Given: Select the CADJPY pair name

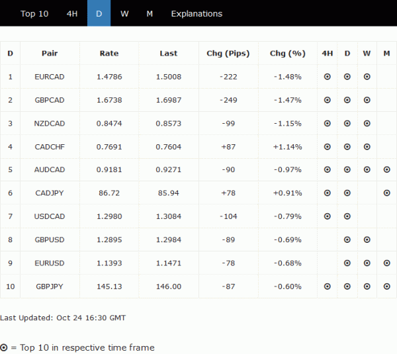Looking at the screenshot, I should pos(50,193).
